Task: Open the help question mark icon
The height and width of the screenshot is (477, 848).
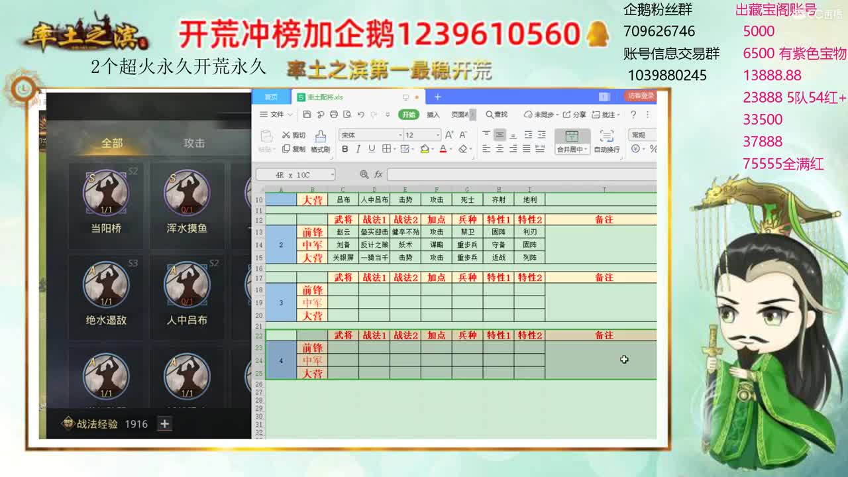Action: [633, 115]
